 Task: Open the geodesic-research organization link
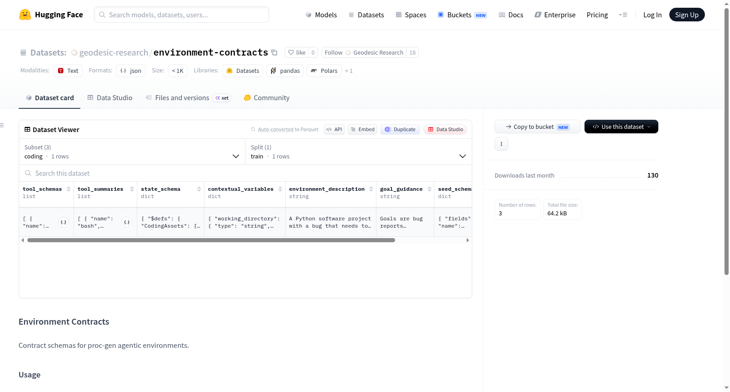coord(114,52)
